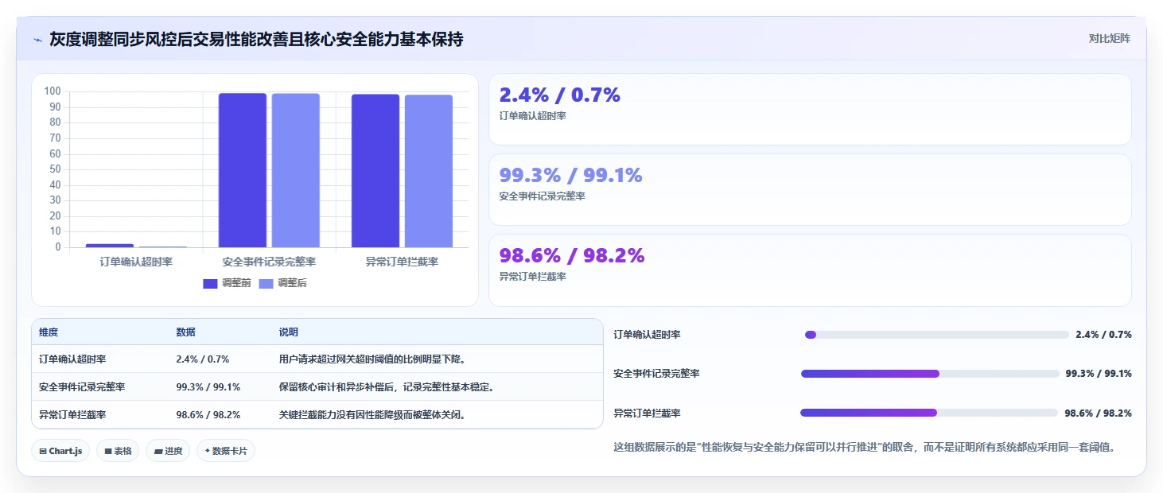Screen dimensions: 1163x493
Task: Click the 安全事件记录完整率 progress row label
Action: pos(656,374)
